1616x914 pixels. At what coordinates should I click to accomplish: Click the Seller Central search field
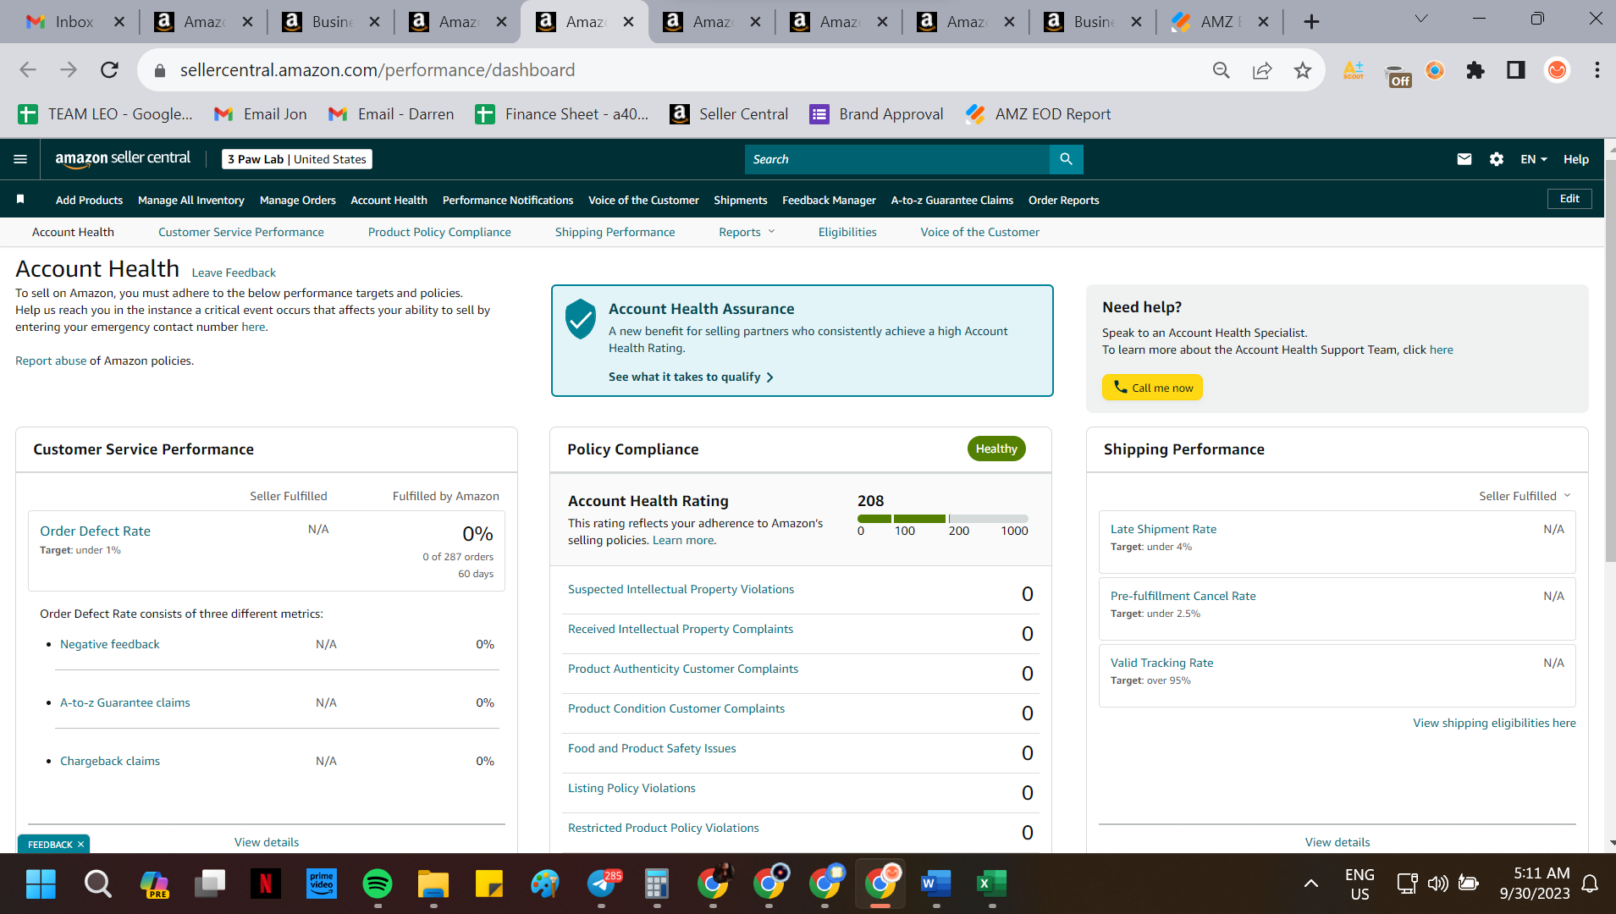(896, 159)
